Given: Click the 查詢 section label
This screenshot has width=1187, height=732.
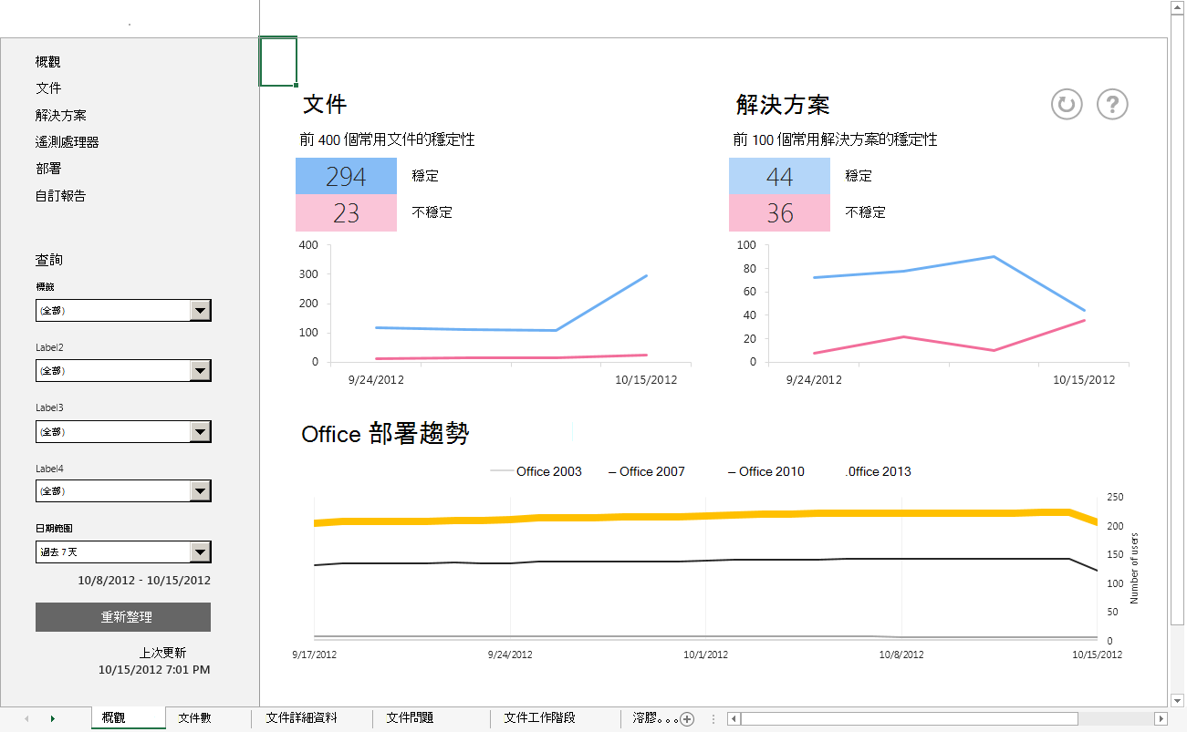Looking at the screenshot, I should (49, 260).
